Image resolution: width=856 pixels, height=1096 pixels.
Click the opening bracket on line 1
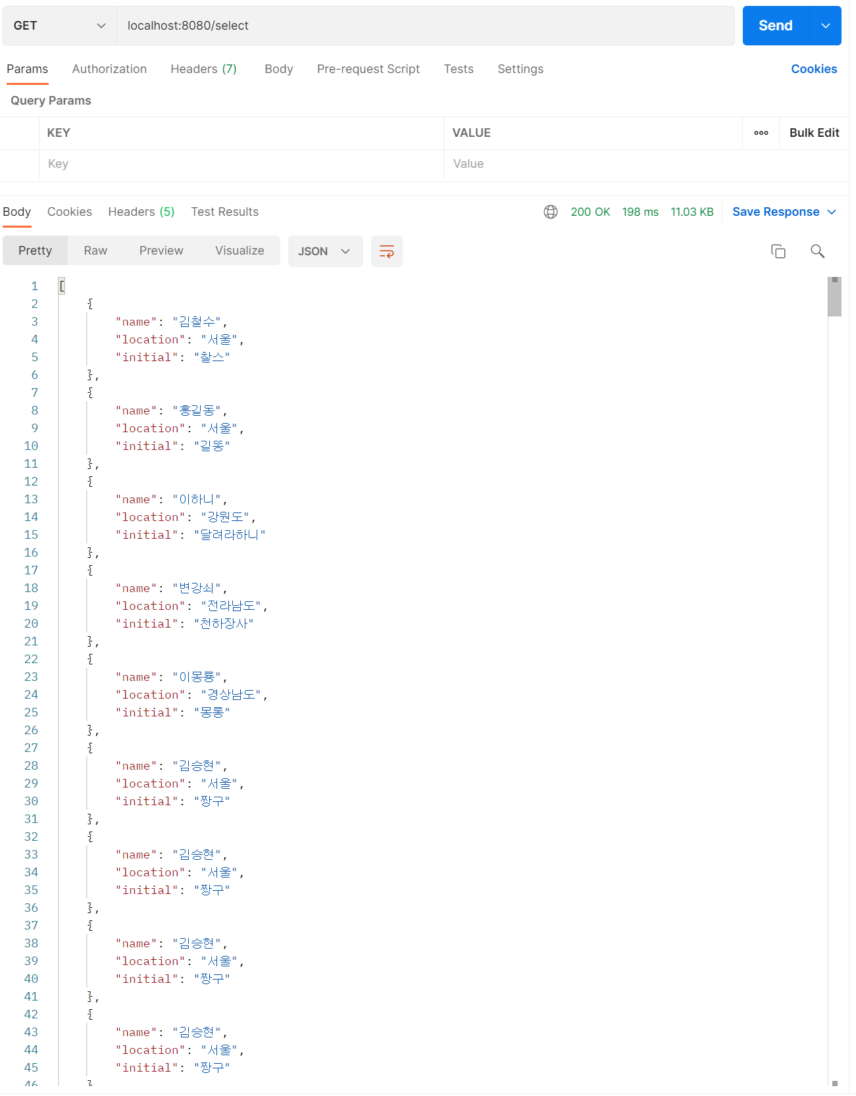click(62, 286)
